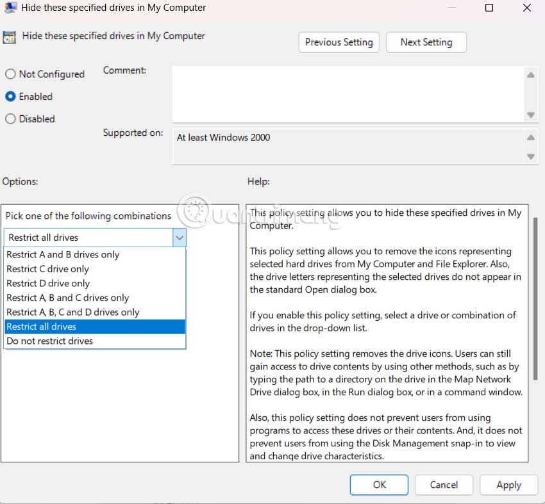545x504 pixels.
Task: Click the policy setting icon beside heading
Action: (10, 37)
